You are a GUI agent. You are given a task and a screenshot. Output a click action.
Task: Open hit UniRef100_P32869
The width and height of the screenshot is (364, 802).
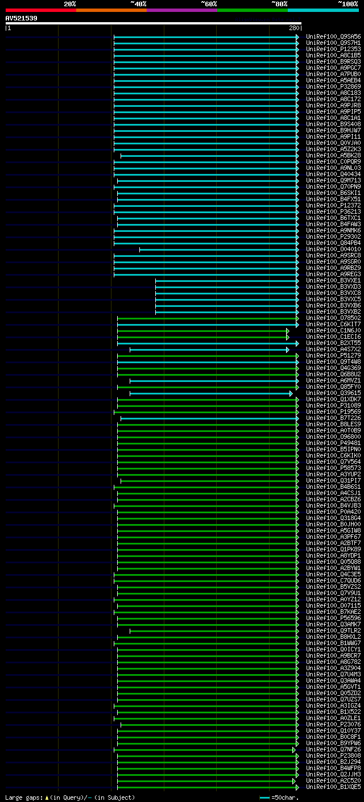point(333,86)
